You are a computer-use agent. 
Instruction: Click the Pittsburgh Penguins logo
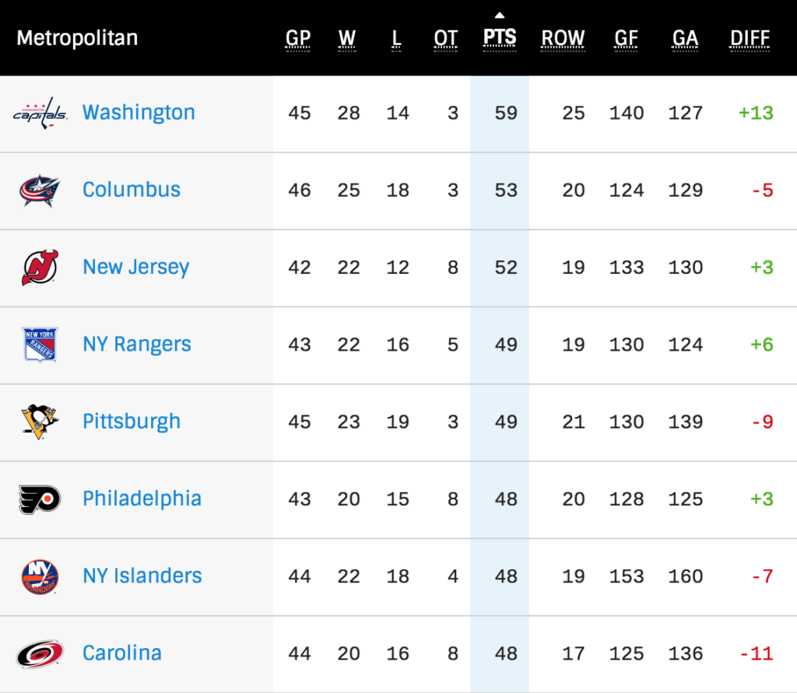(40, 422)
